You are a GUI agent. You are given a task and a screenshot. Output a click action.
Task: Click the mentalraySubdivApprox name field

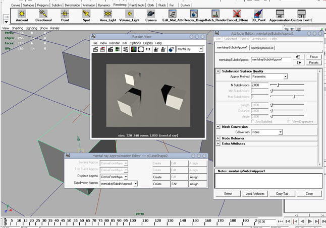[271, 60]
